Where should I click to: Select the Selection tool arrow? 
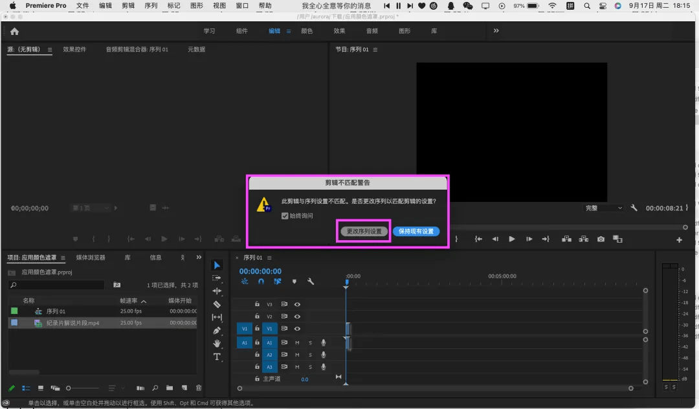point(217,265)
